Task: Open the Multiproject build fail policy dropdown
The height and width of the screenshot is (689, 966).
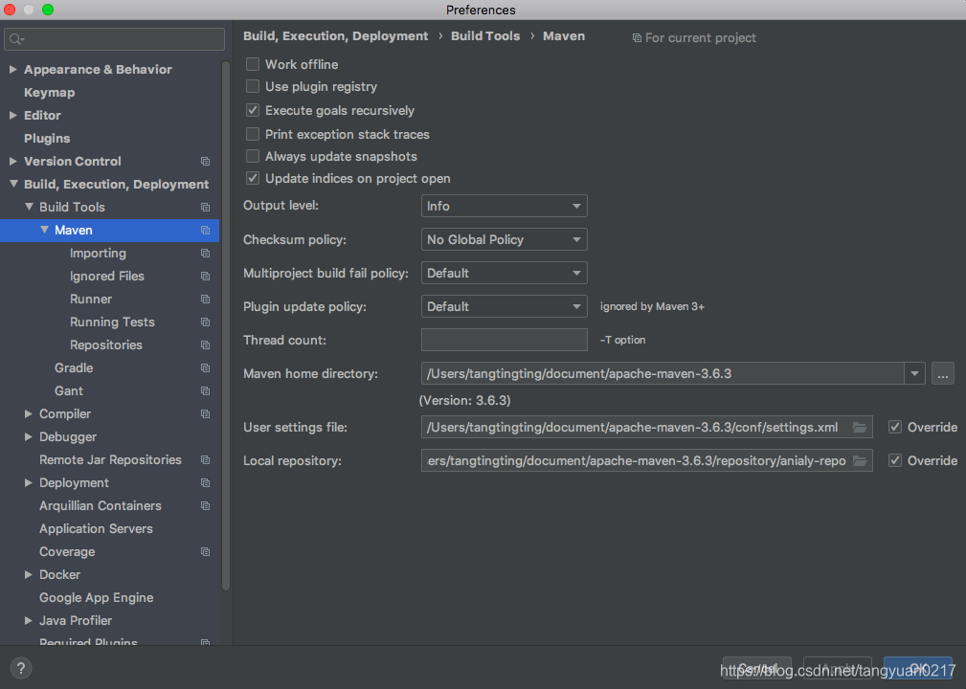Action: coord(504,273)
